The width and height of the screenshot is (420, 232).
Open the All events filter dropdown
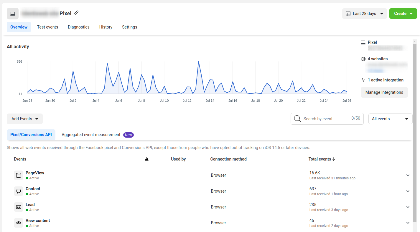click(x=390, y=119)
